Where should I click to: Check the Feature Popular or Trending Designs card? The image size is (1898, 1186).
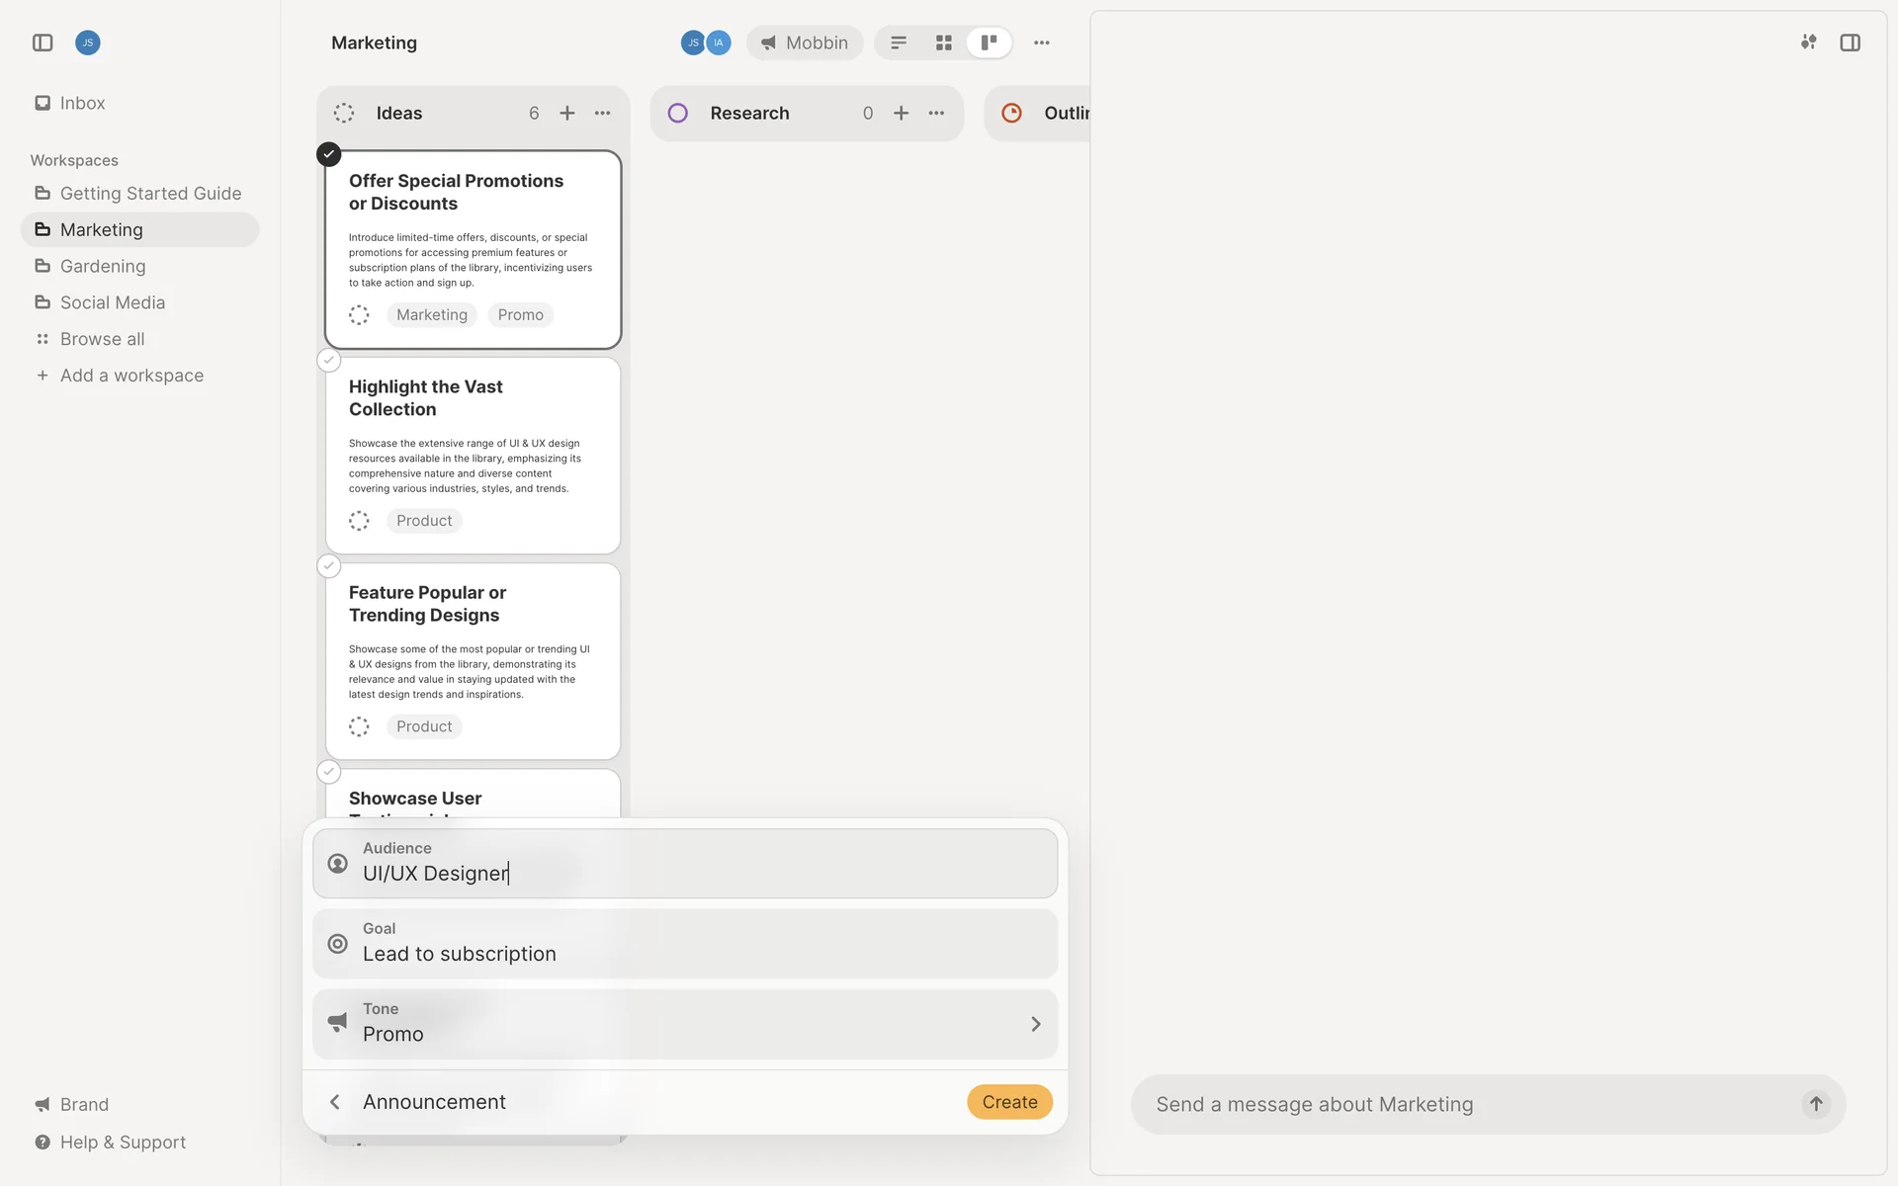(329, 566)
